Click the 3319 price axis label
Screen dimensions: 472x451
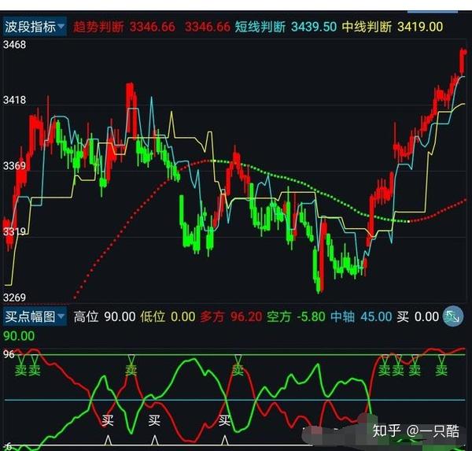point(14,231)
